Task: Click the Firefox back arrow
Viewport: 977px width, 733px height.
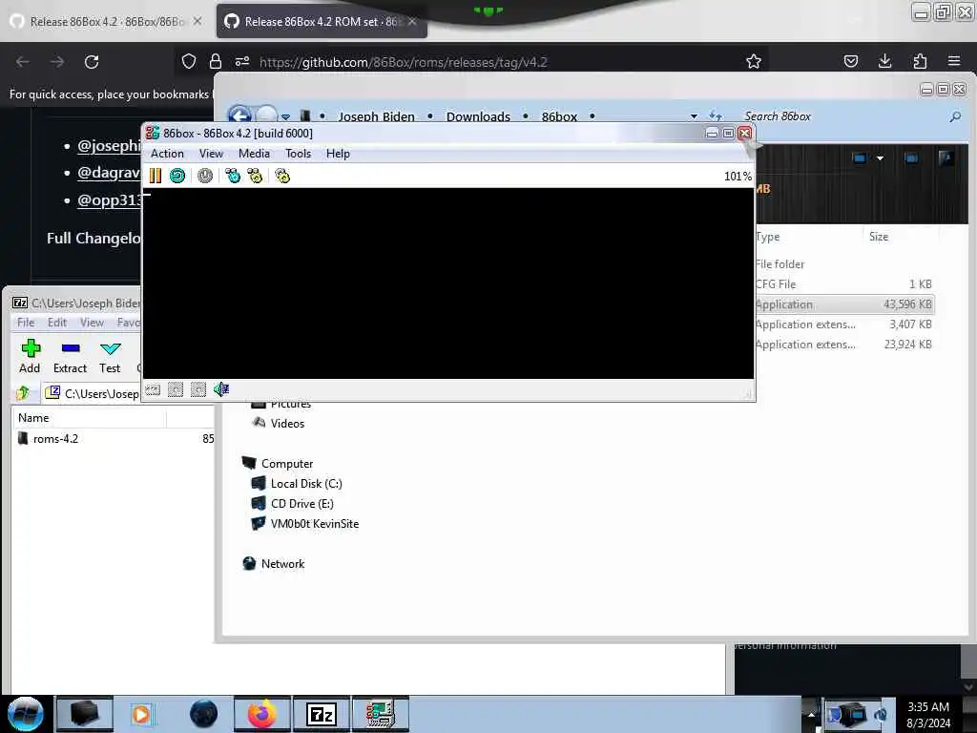Action: [x=23, y=62]
